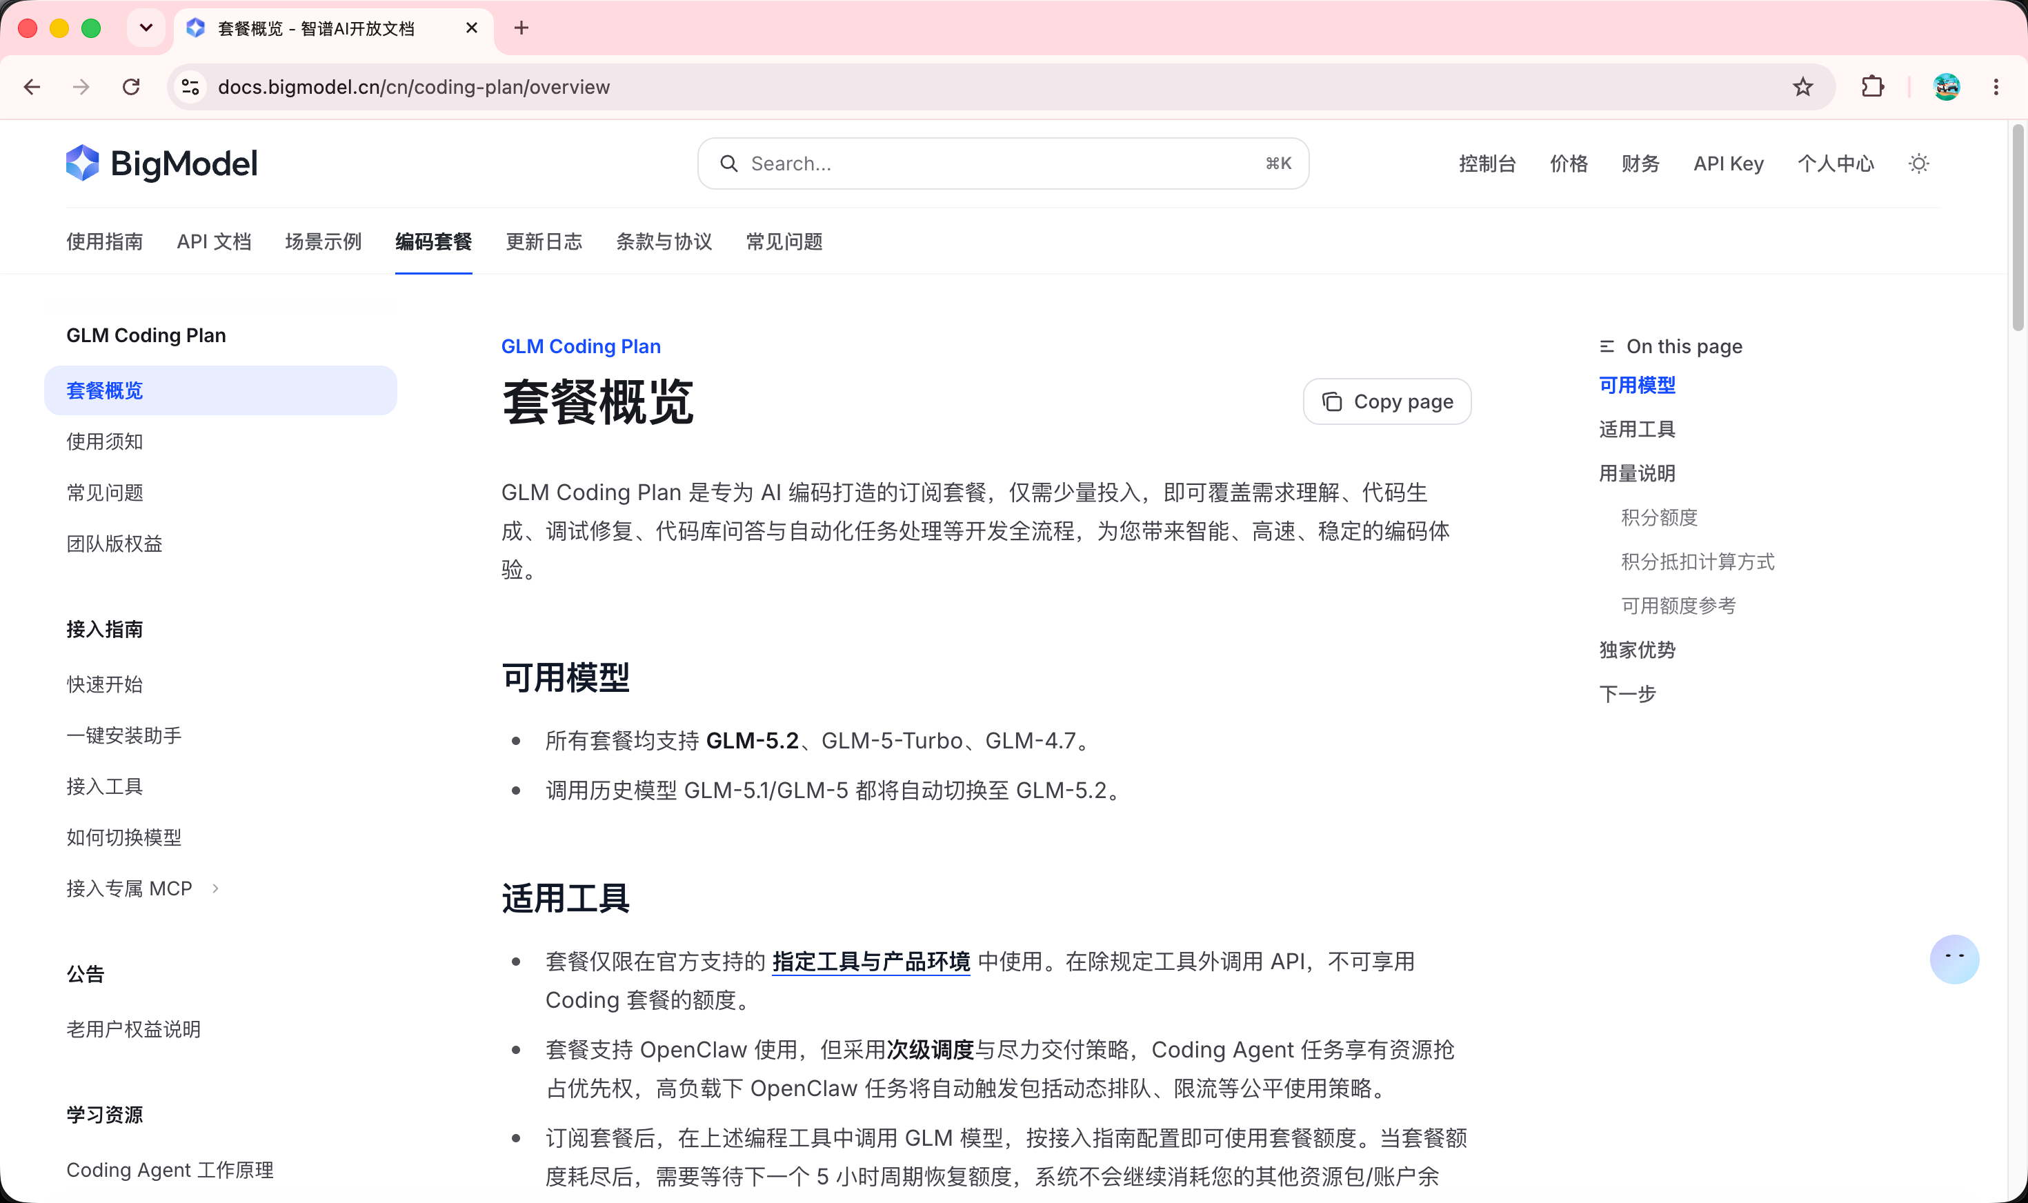
Task: Select 套餐概览 in the sidebar
Action: click(x=221, y=390)
